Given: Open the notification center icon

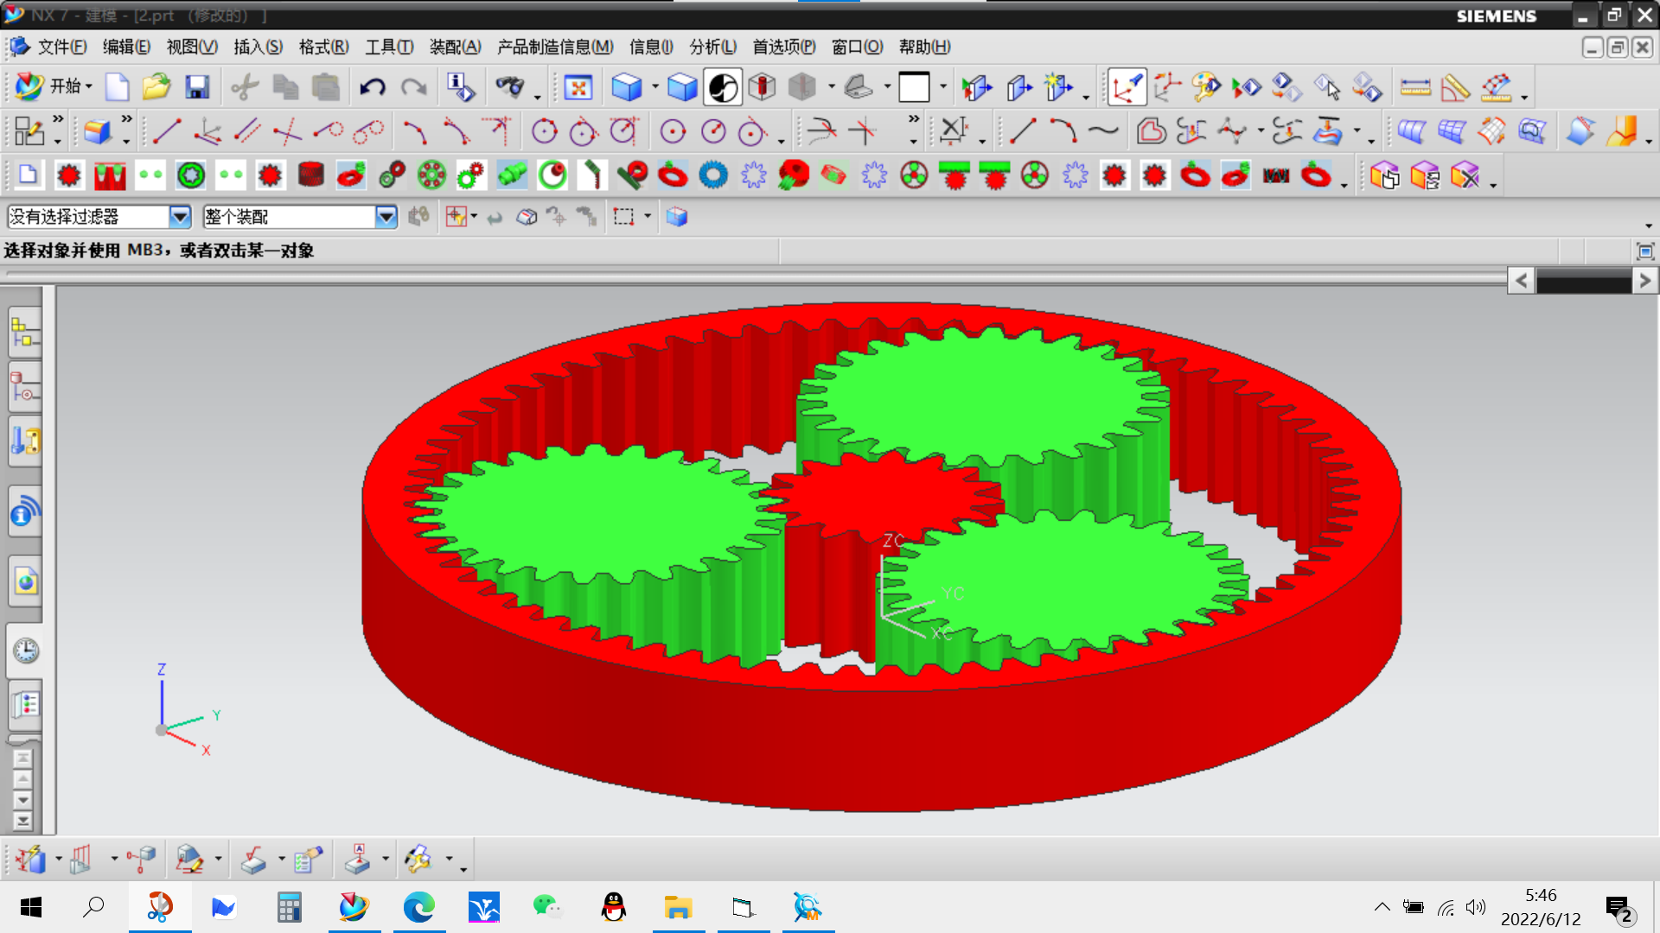Looking at the screenshot, I should tap(1618, 909).
